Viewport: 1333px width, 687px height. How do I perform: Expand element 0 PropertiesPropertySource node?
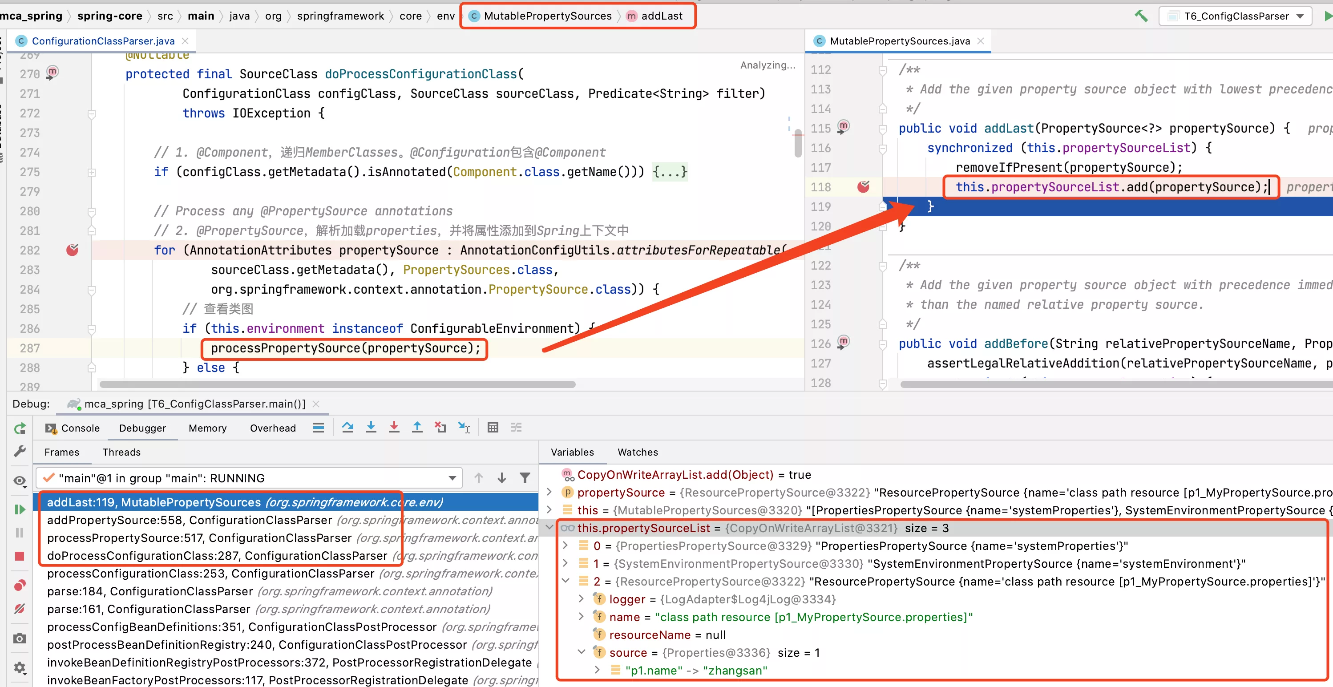pyautogui.click(x=566, y=546)
